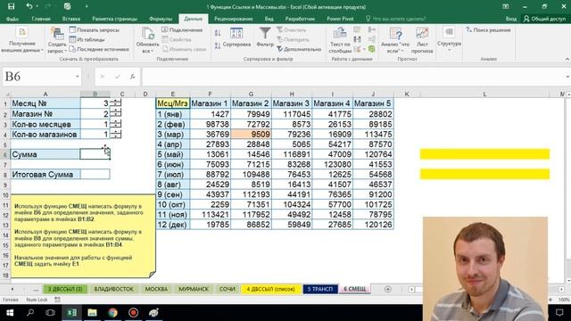Open Chrome from the taskbar
This screenshot has height=321, width=571.
coord(113,313)
